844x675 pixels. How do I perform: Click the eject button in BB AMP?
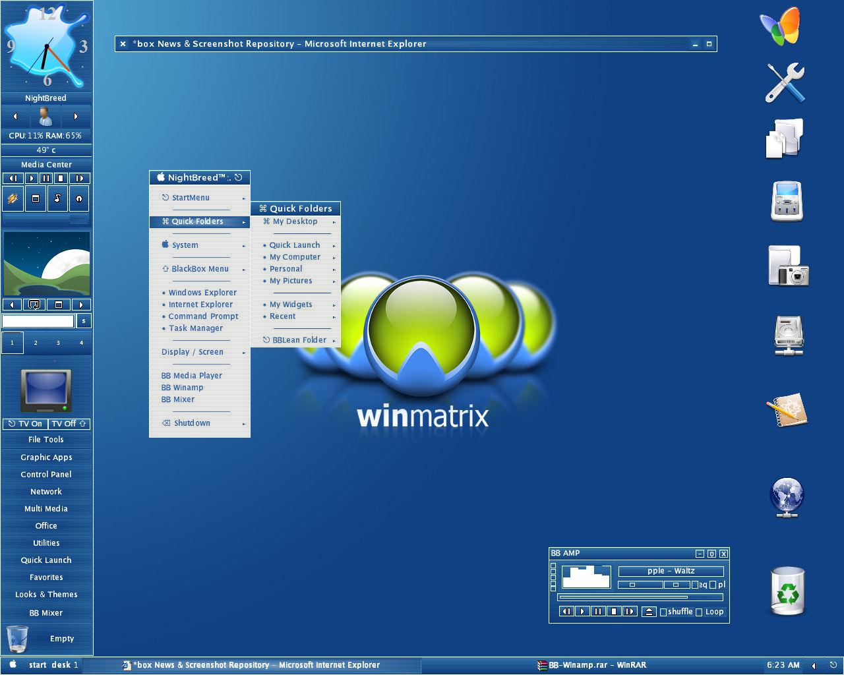pyautogui.click(x=649, y=611)
